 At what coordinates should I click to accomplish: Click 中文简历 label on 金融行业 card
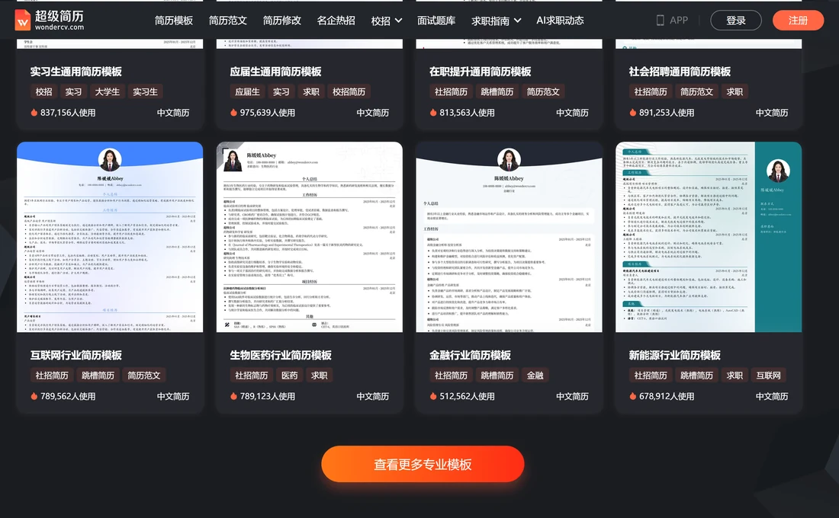[x=572, y=396]
